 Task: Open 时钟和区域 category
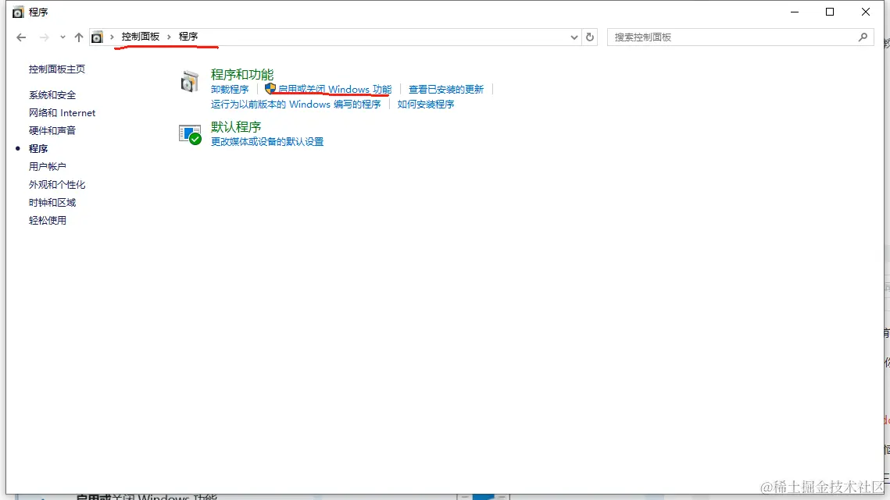(52, 202)
